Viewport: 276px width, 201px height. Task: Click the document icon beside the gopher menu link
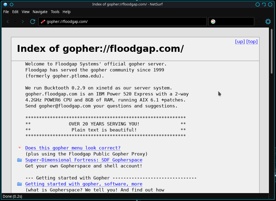click(19, 148)
